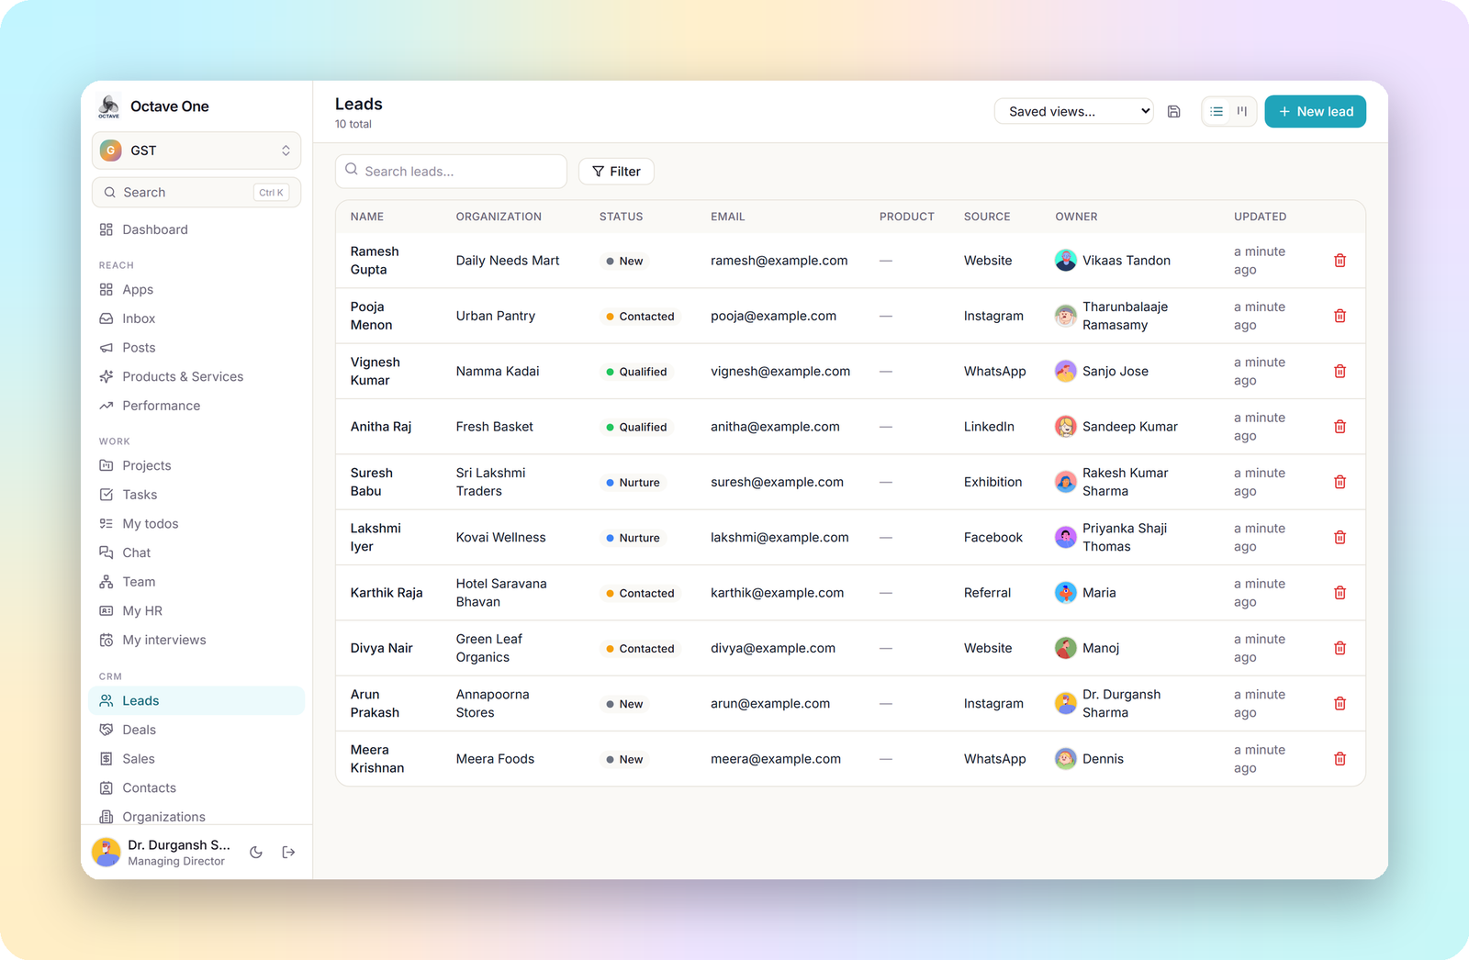1469x960 pixels.
Task: Click the Qualified status for Anitha Raj
Action: (x=636, y=427)
